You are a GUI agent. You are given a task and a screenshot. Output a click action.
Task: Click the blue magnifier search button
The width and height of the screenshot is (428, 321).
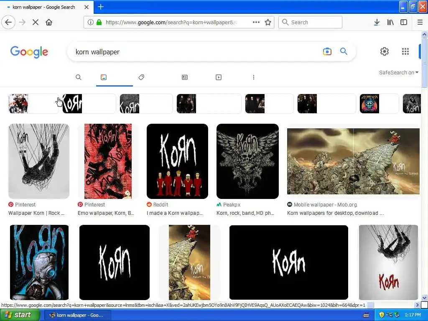344,51
